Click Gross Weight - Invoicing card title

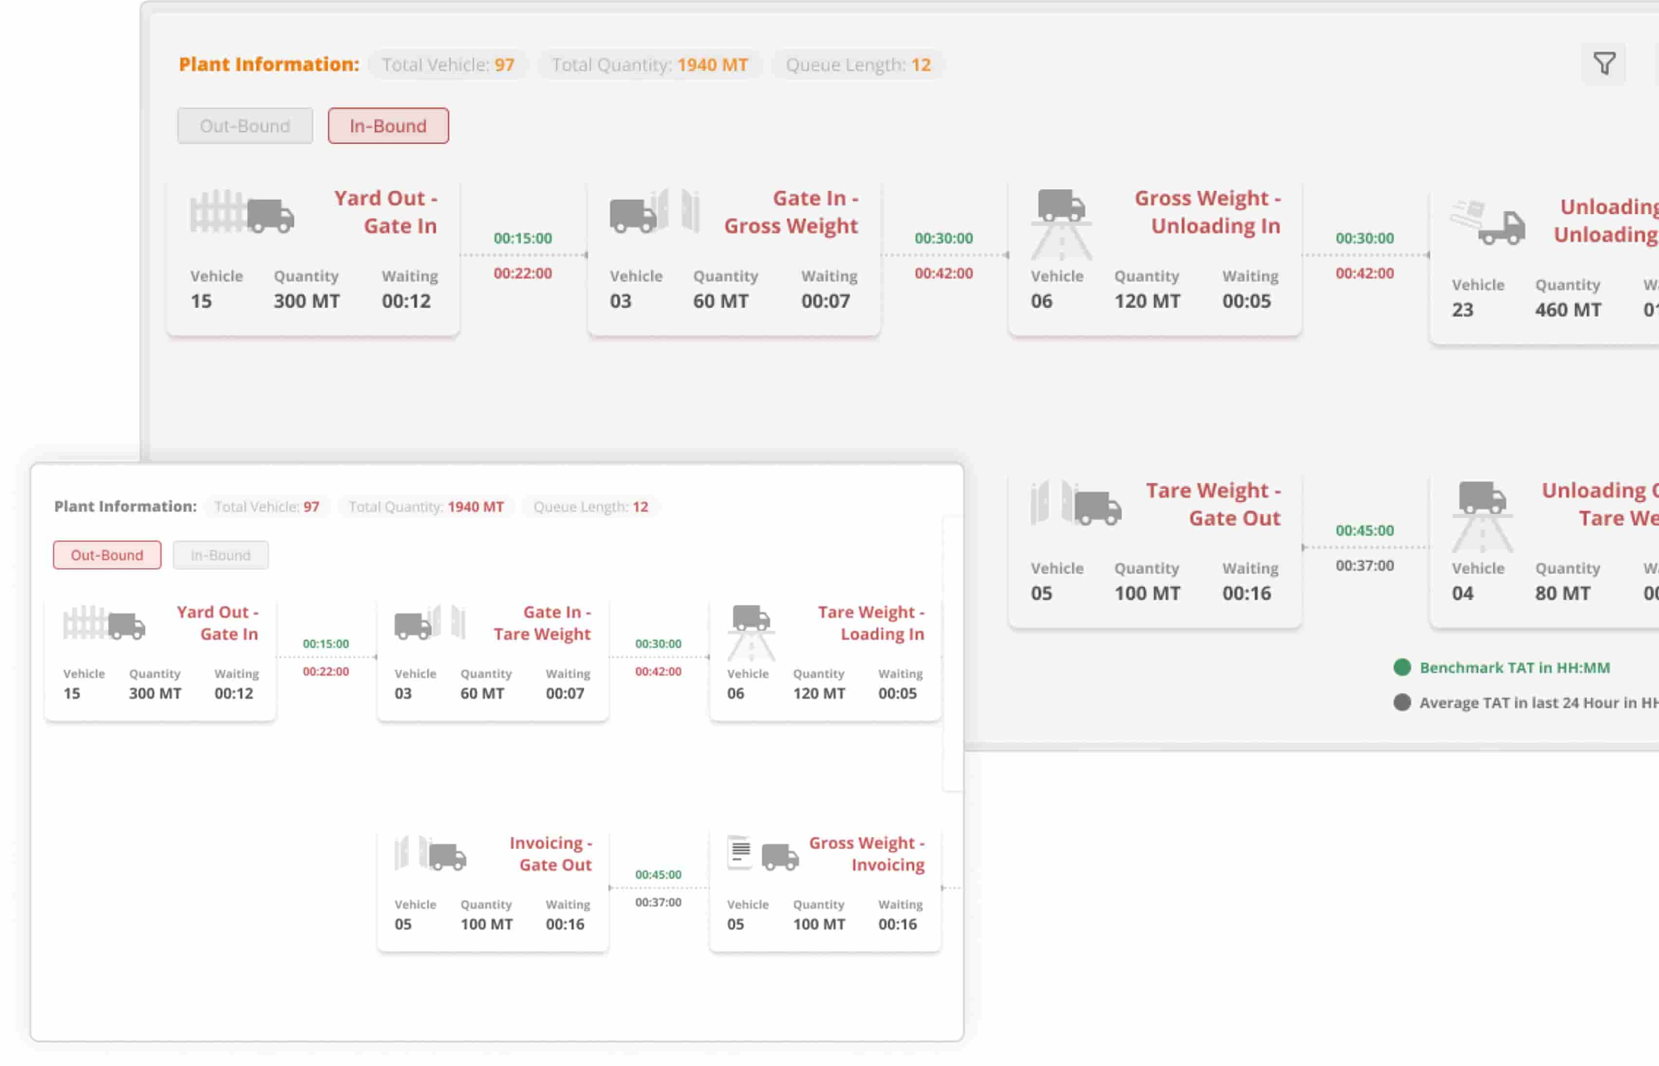867,853
